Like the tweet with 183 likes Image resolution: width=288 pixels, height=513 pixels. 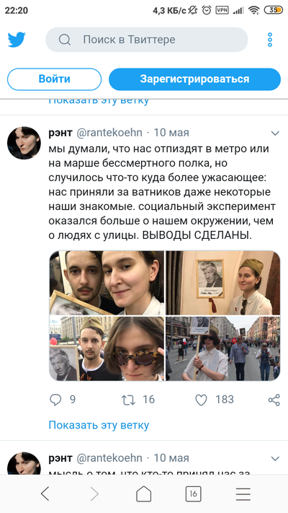pos(201,400)
